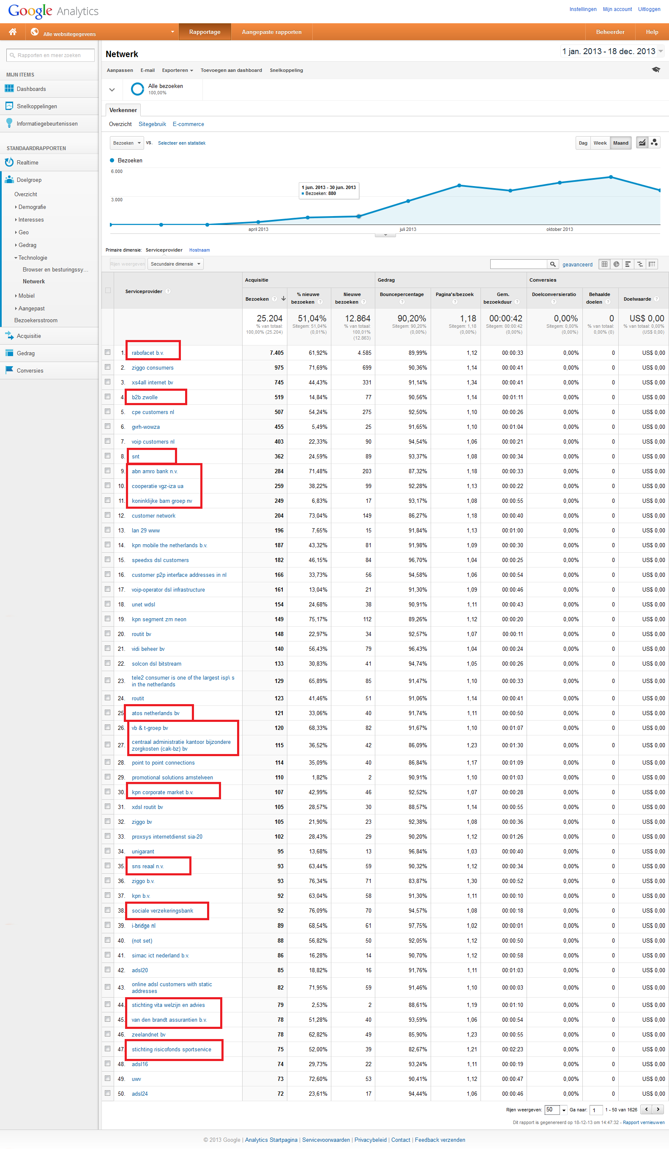
Task: Click the June 2013 data point on chart
Action: click(359, 216)
